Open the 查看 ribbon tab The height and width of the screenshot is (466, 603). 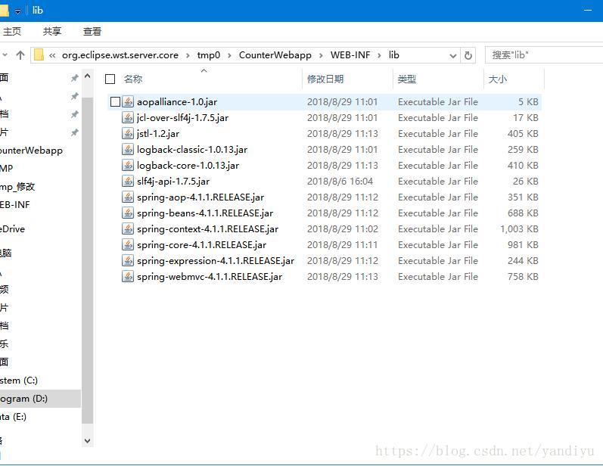(92, 32)
